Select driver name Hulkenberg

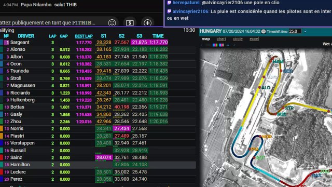(22, 100)
